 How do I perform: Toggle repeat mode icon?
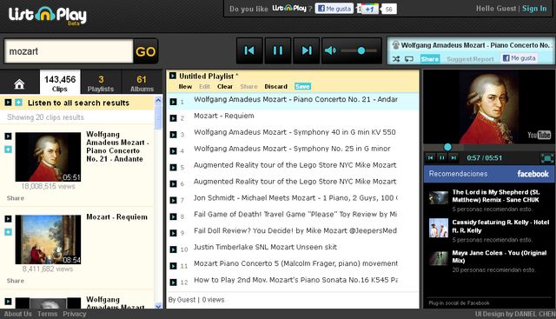409,59
